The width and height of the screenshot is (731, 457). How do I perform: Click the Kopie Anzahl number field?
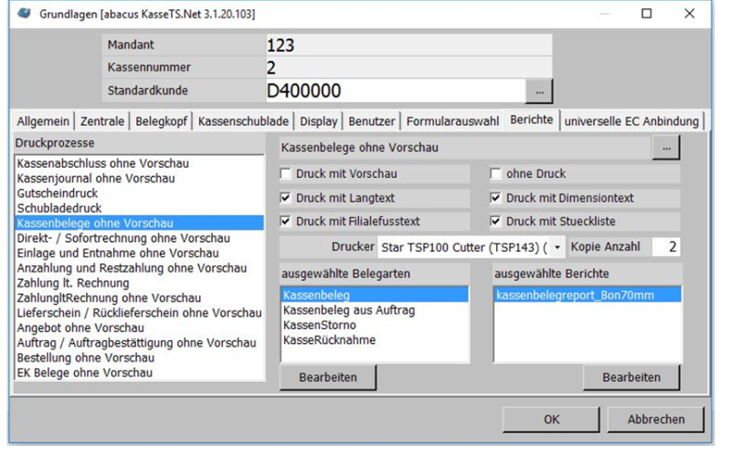click(665, 247)
